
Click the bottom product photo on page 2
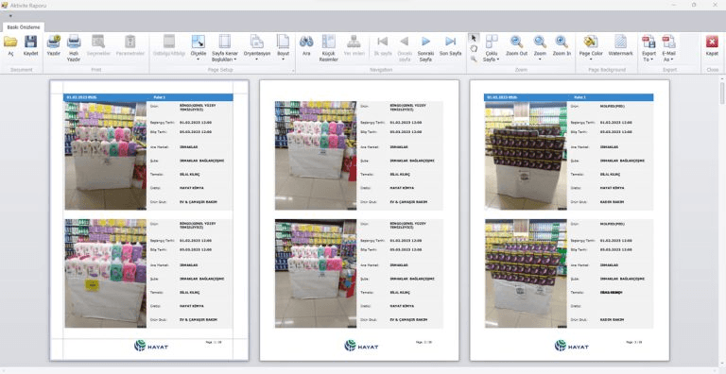[316, 274]
